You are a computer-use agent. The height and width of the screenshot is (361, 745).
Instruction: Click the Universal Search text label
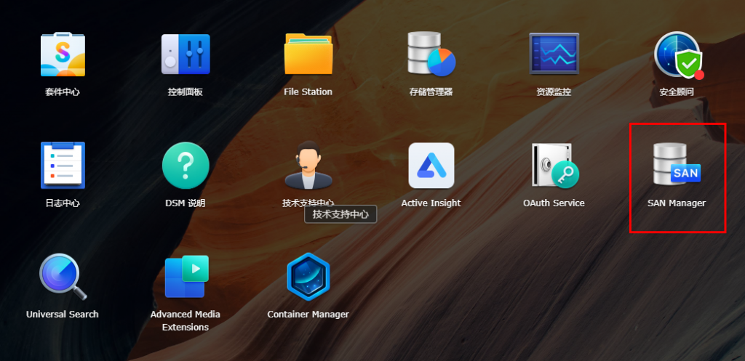63,315
